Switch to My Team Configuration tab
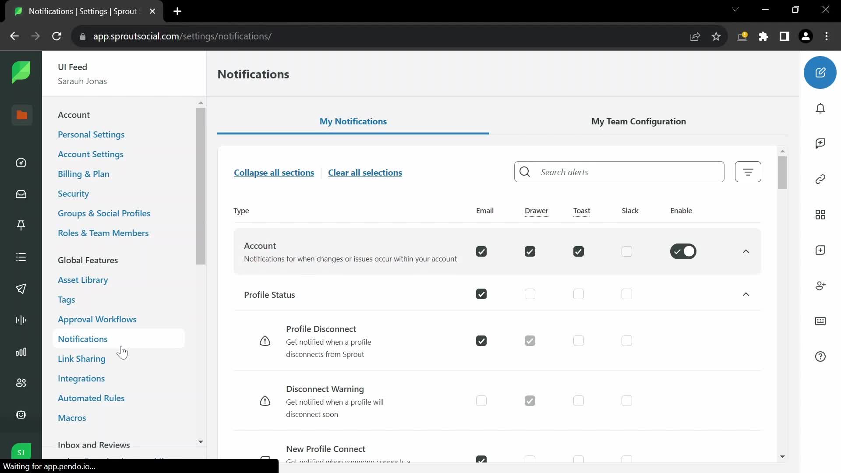 coord(639,121)
